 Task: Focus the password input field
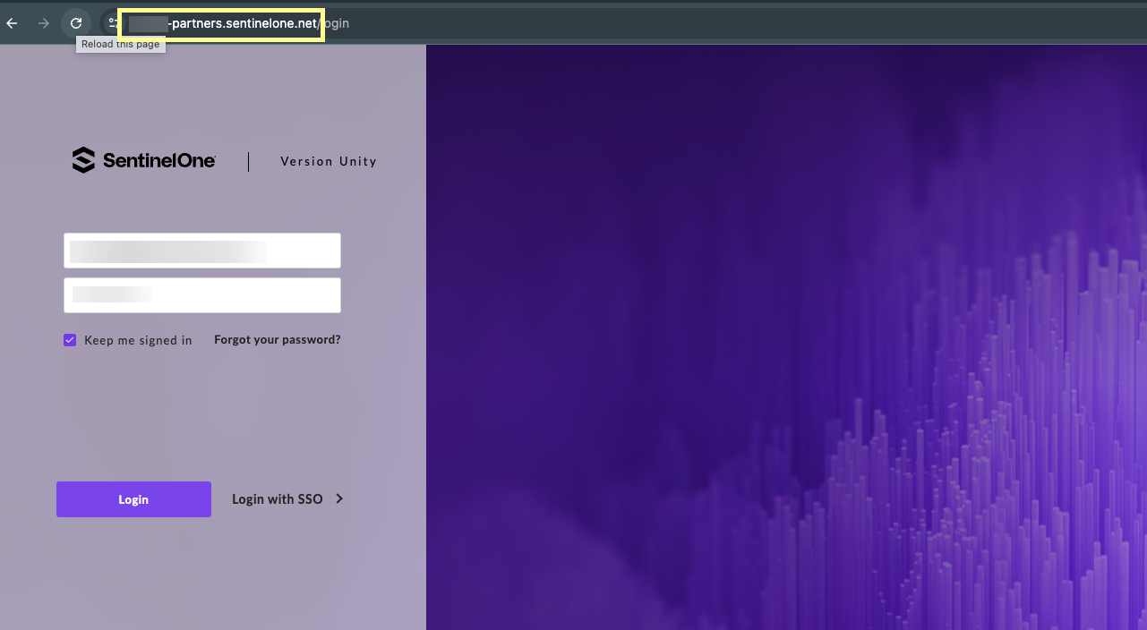(202, 295)
